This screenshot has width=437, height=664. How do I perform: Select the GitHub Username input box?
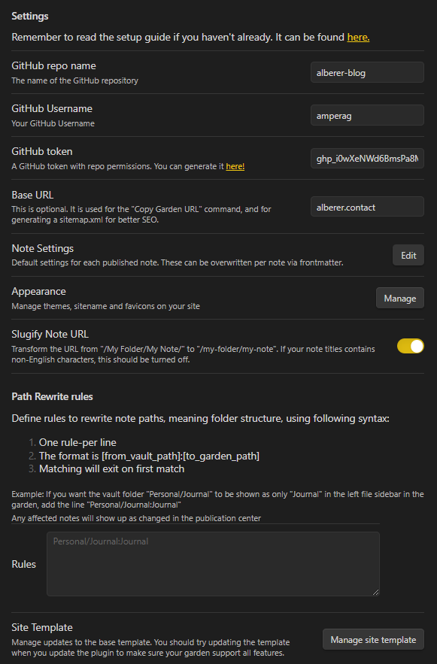[366, 115]
